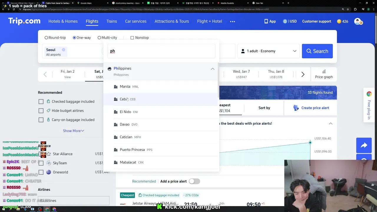The image size is (377, 212).
Task: Click the building icon next to El Nido
Action: click(x=116, y=112)
